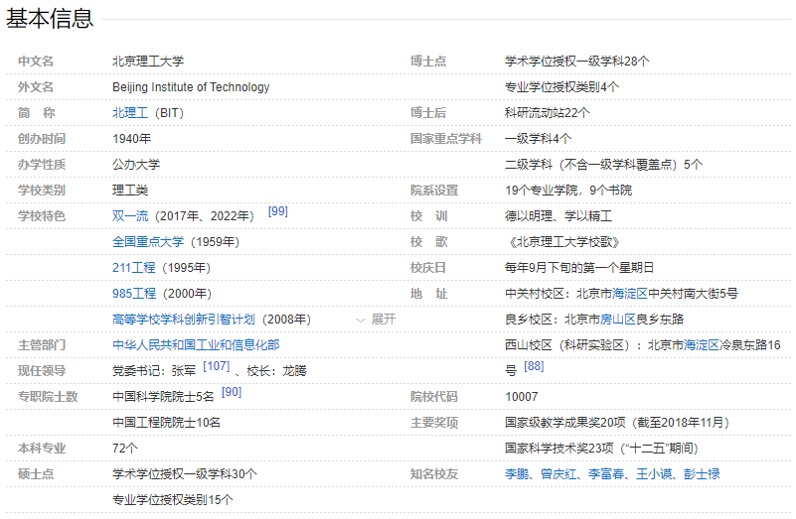Open the 985工程 link
The image size is (796, 519).
tap(134, 294)
